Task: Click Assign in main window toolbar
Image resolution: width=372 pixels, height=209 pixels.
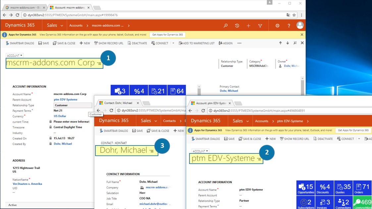Action: [226, 43]
